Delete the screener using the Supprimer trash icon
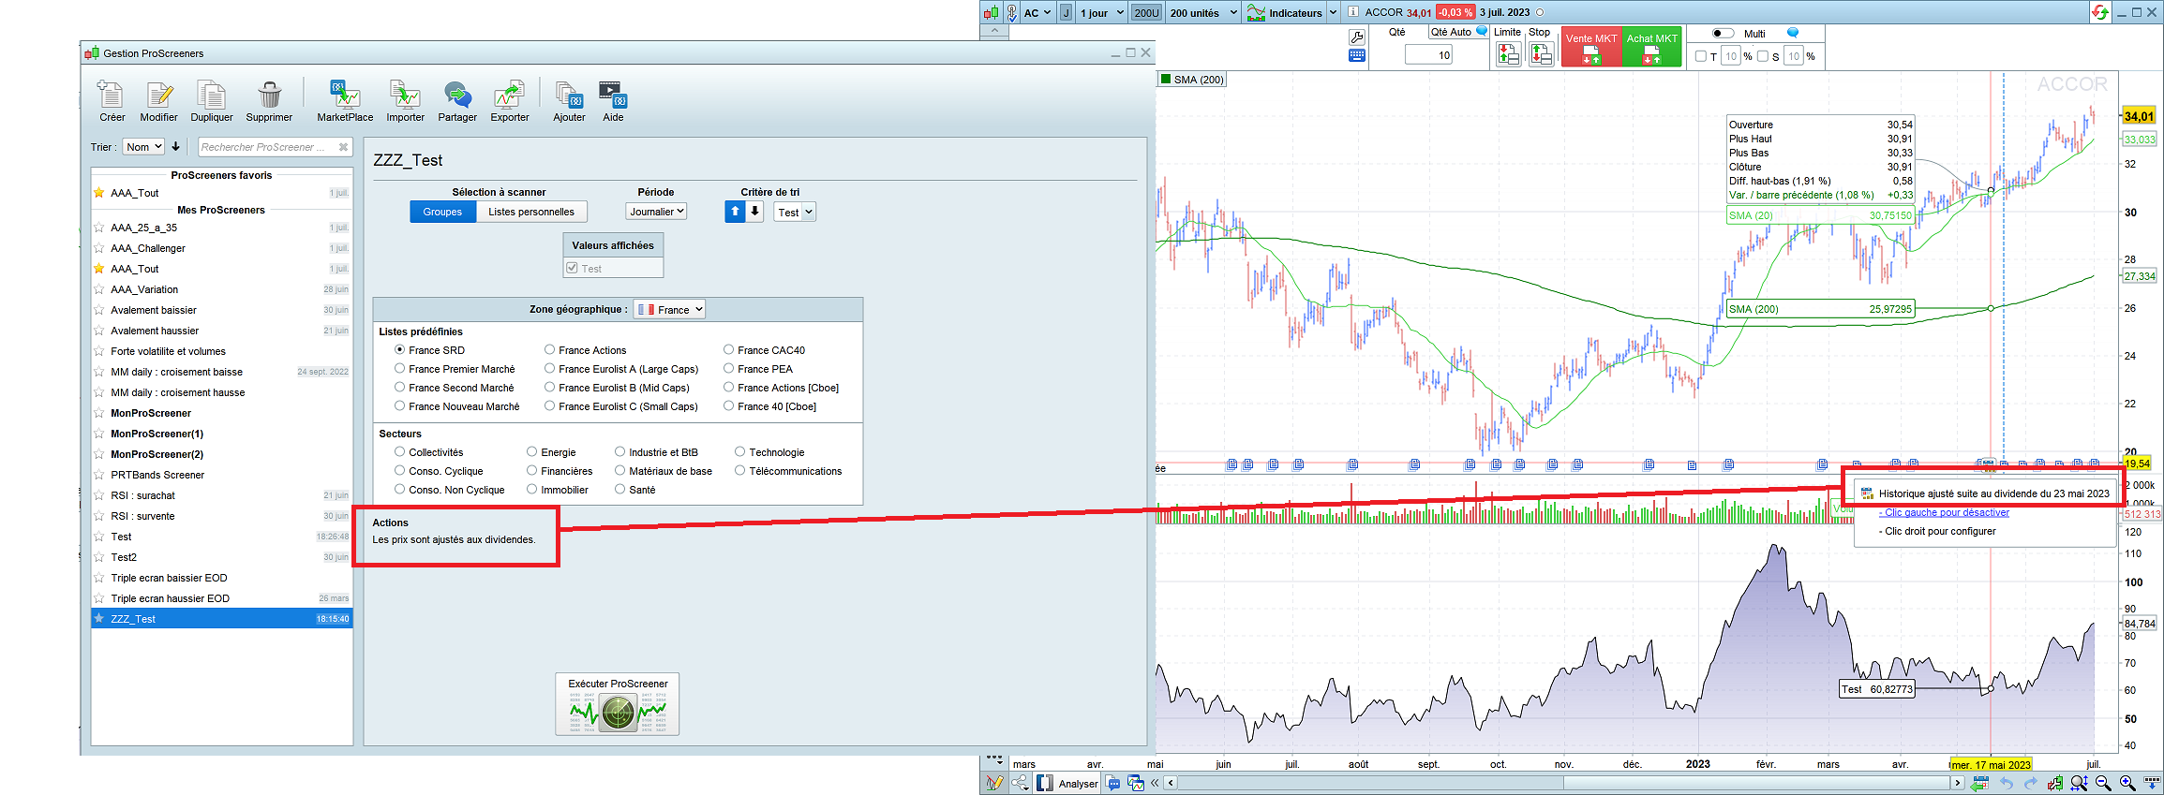Image resolution: width=2164 pixels, height=795 pixels. click(270, 95)
